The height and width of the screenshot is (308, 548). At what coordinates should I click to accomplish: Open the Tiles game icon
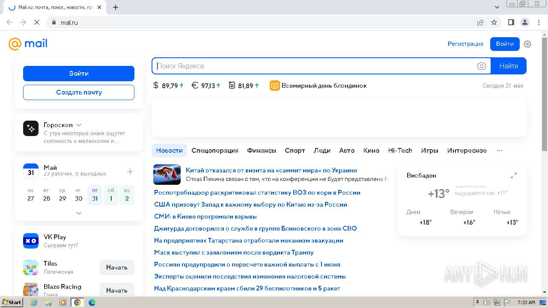click(x=31, y=267)
